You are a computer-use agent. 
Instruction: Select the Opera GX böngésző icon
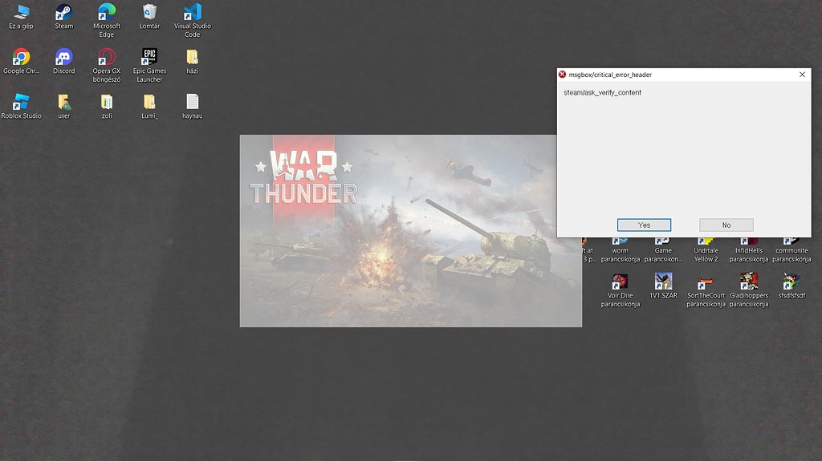[107, 58]
